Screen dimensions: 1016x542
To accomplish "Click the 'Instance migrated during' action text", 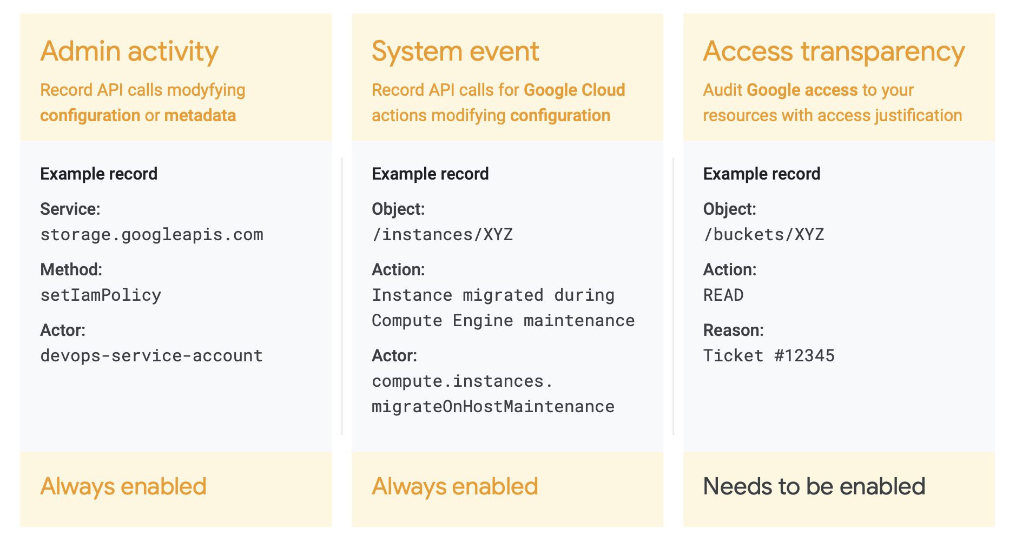I will click(493, 295).
